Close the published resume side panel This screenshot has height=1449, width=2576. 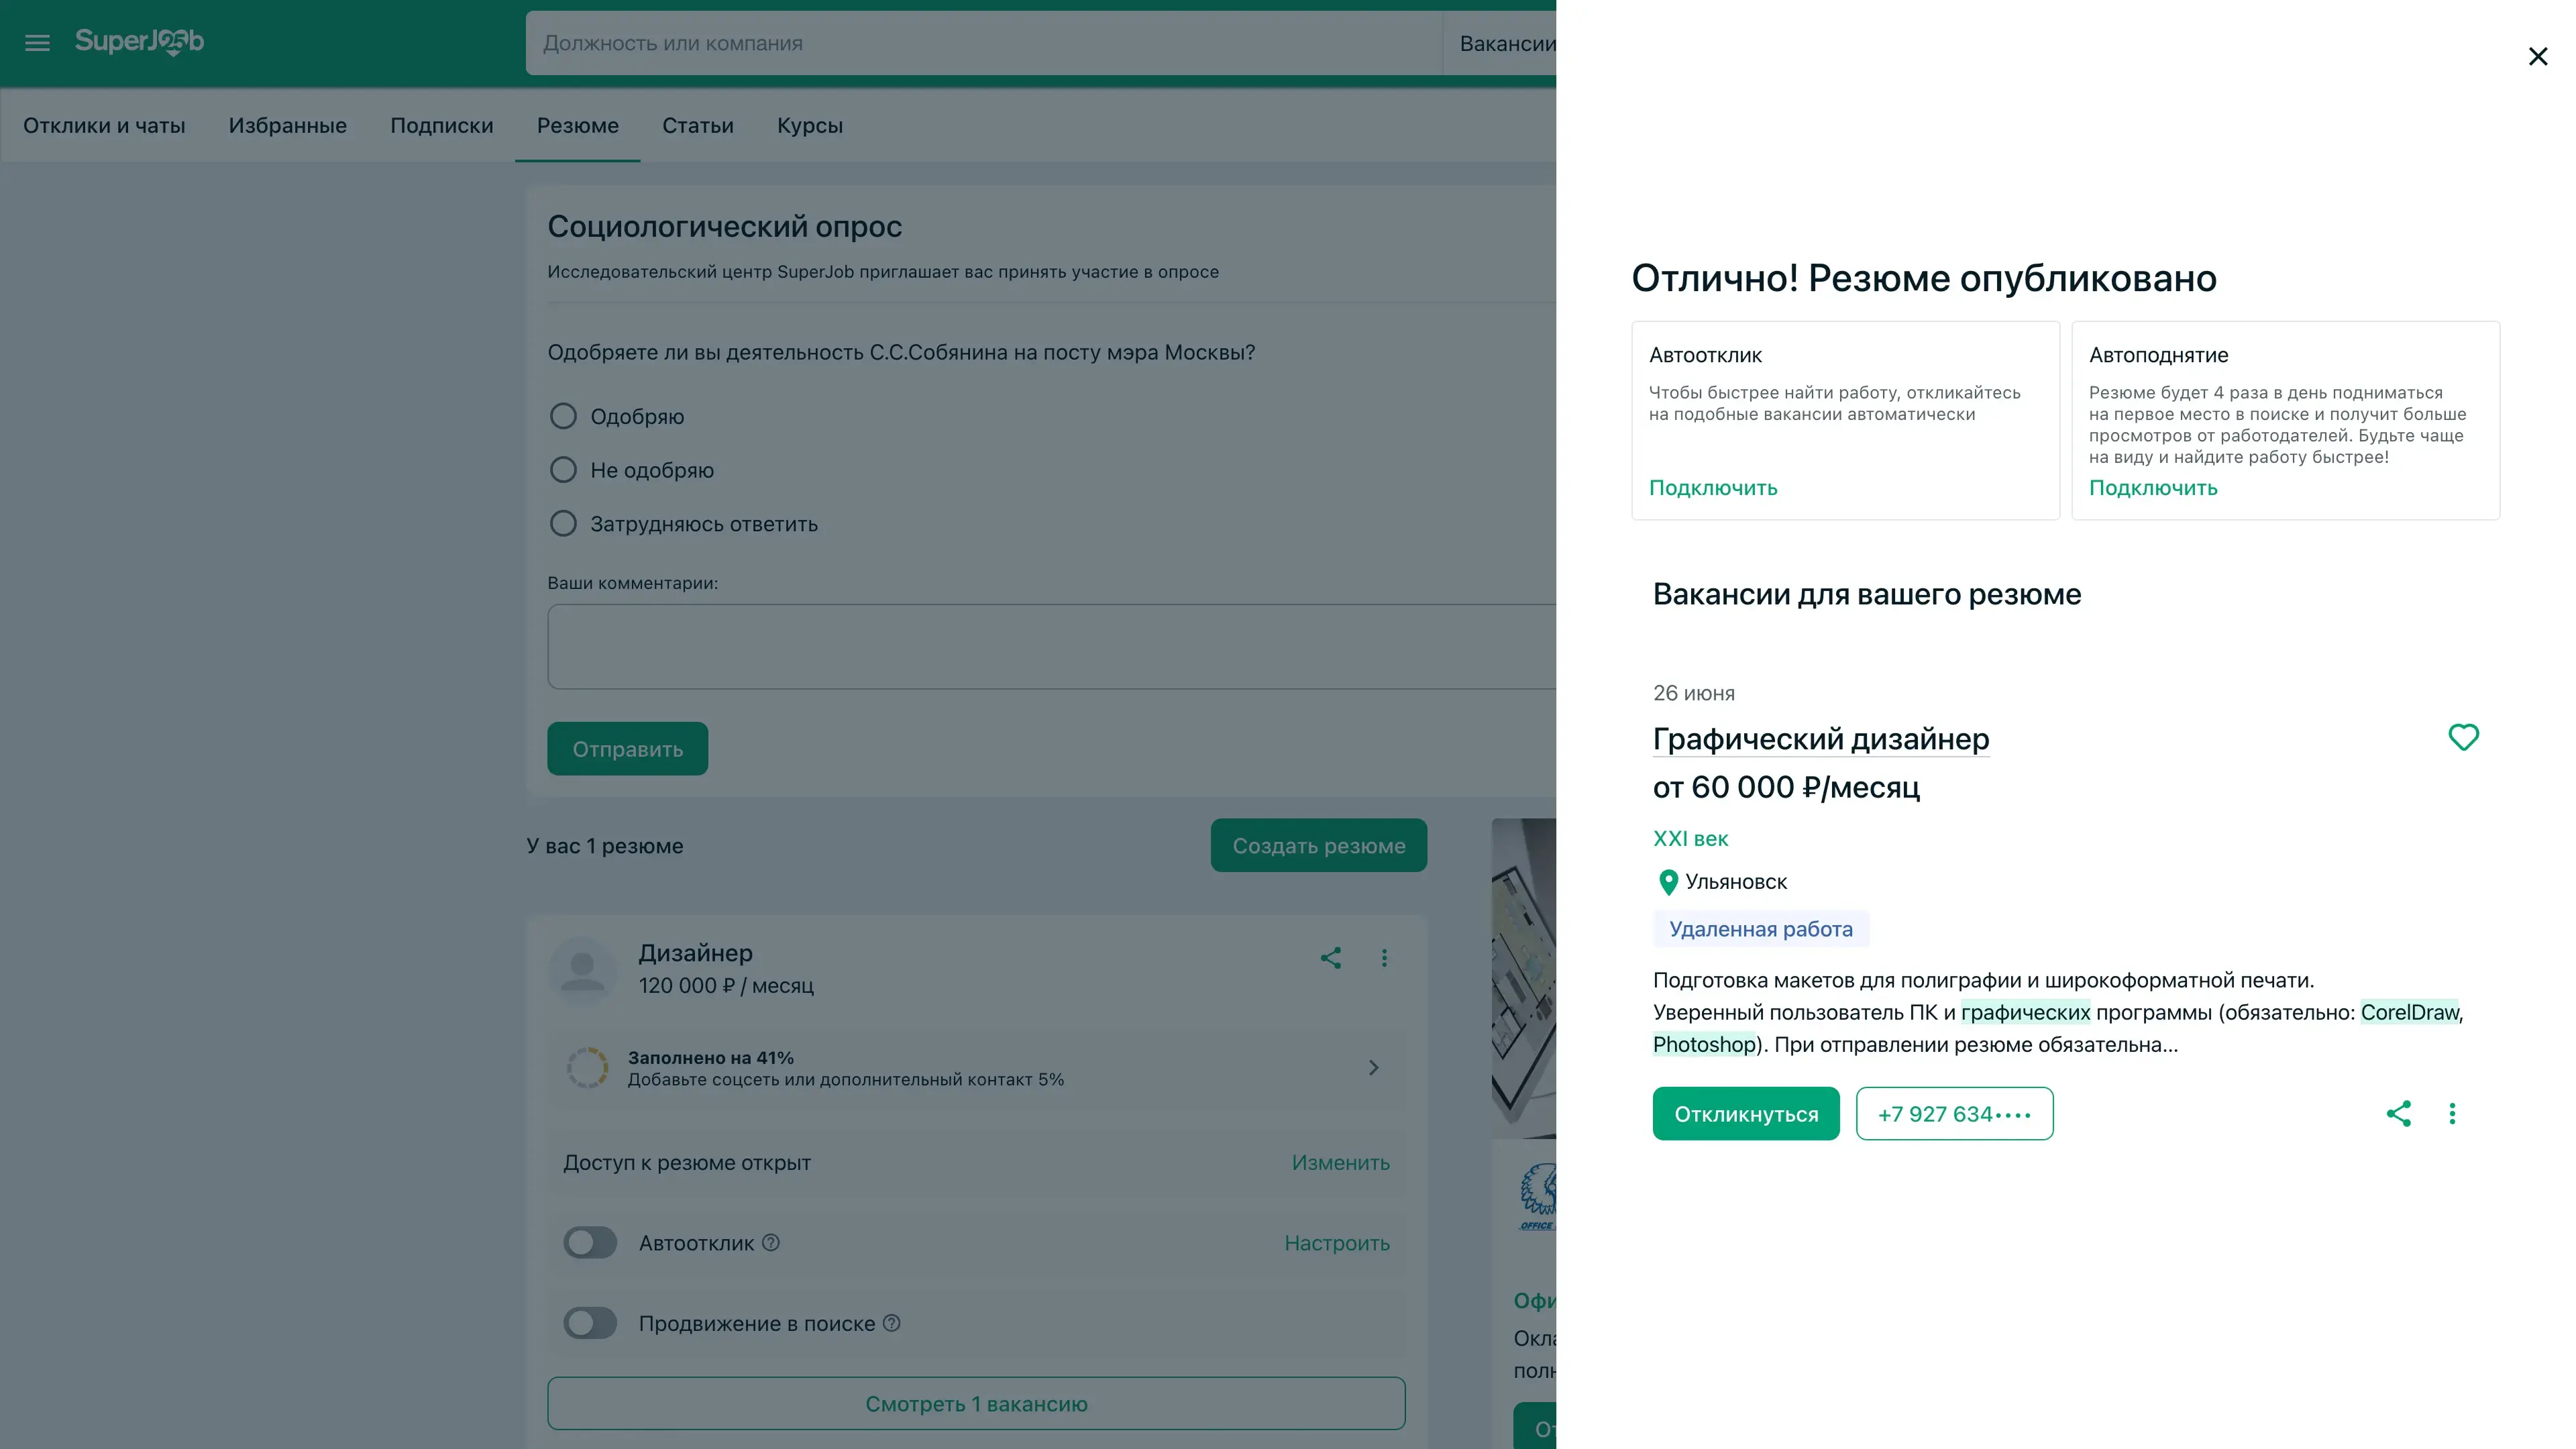tap(2537, 57)
